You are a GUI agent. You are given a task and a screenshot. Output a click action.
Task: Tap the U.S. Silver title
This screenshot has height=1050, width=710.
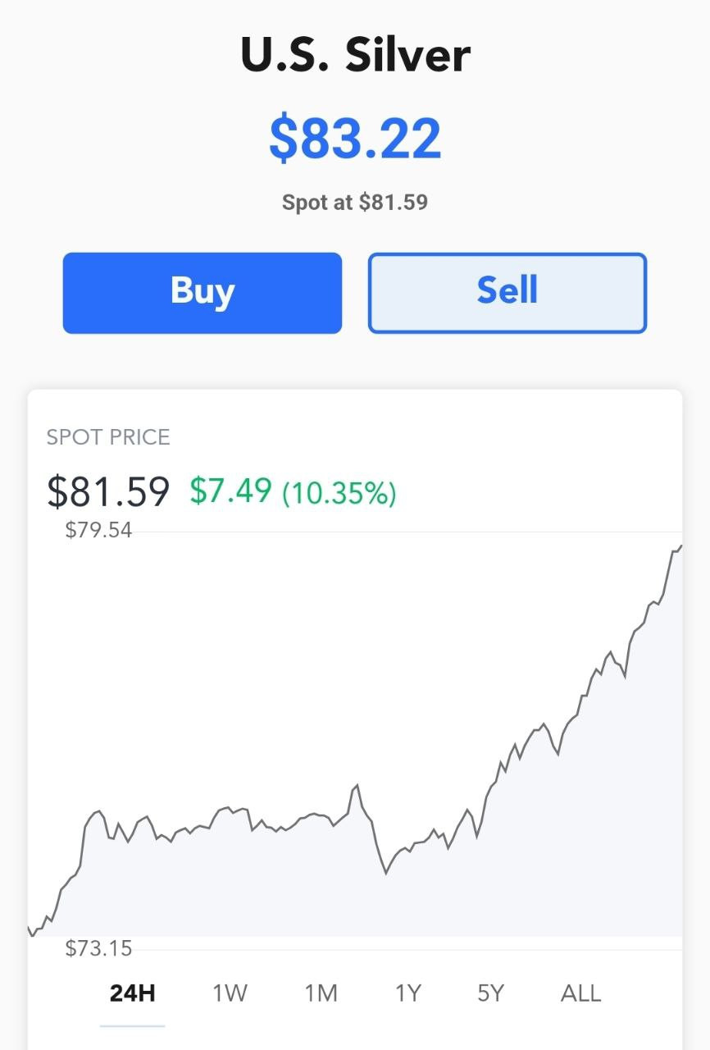point(355,55)
